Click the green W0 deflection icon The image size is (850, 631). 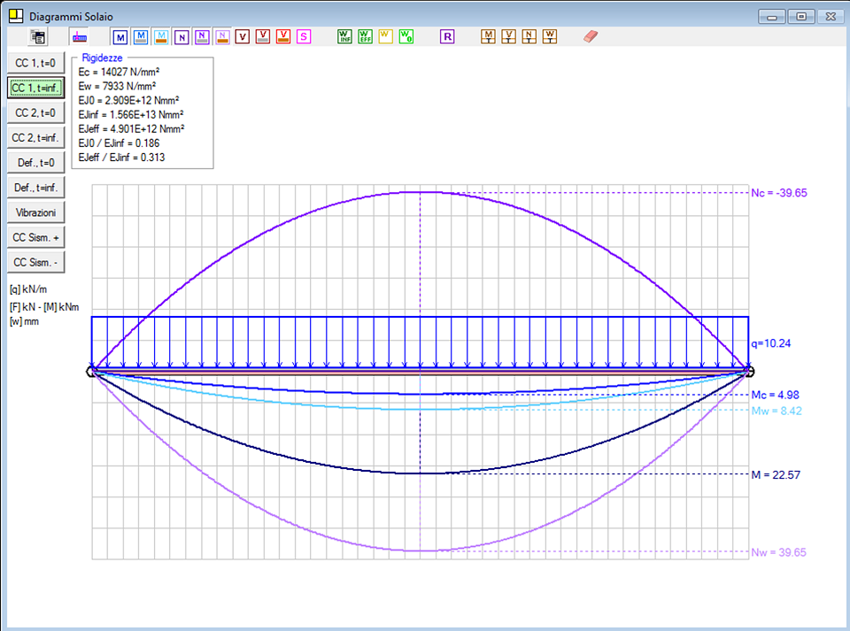pos(406,36)
